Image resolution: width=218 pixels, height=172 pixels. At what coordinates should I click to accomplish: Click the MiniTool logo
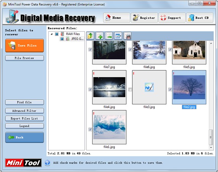pos(23,163)
